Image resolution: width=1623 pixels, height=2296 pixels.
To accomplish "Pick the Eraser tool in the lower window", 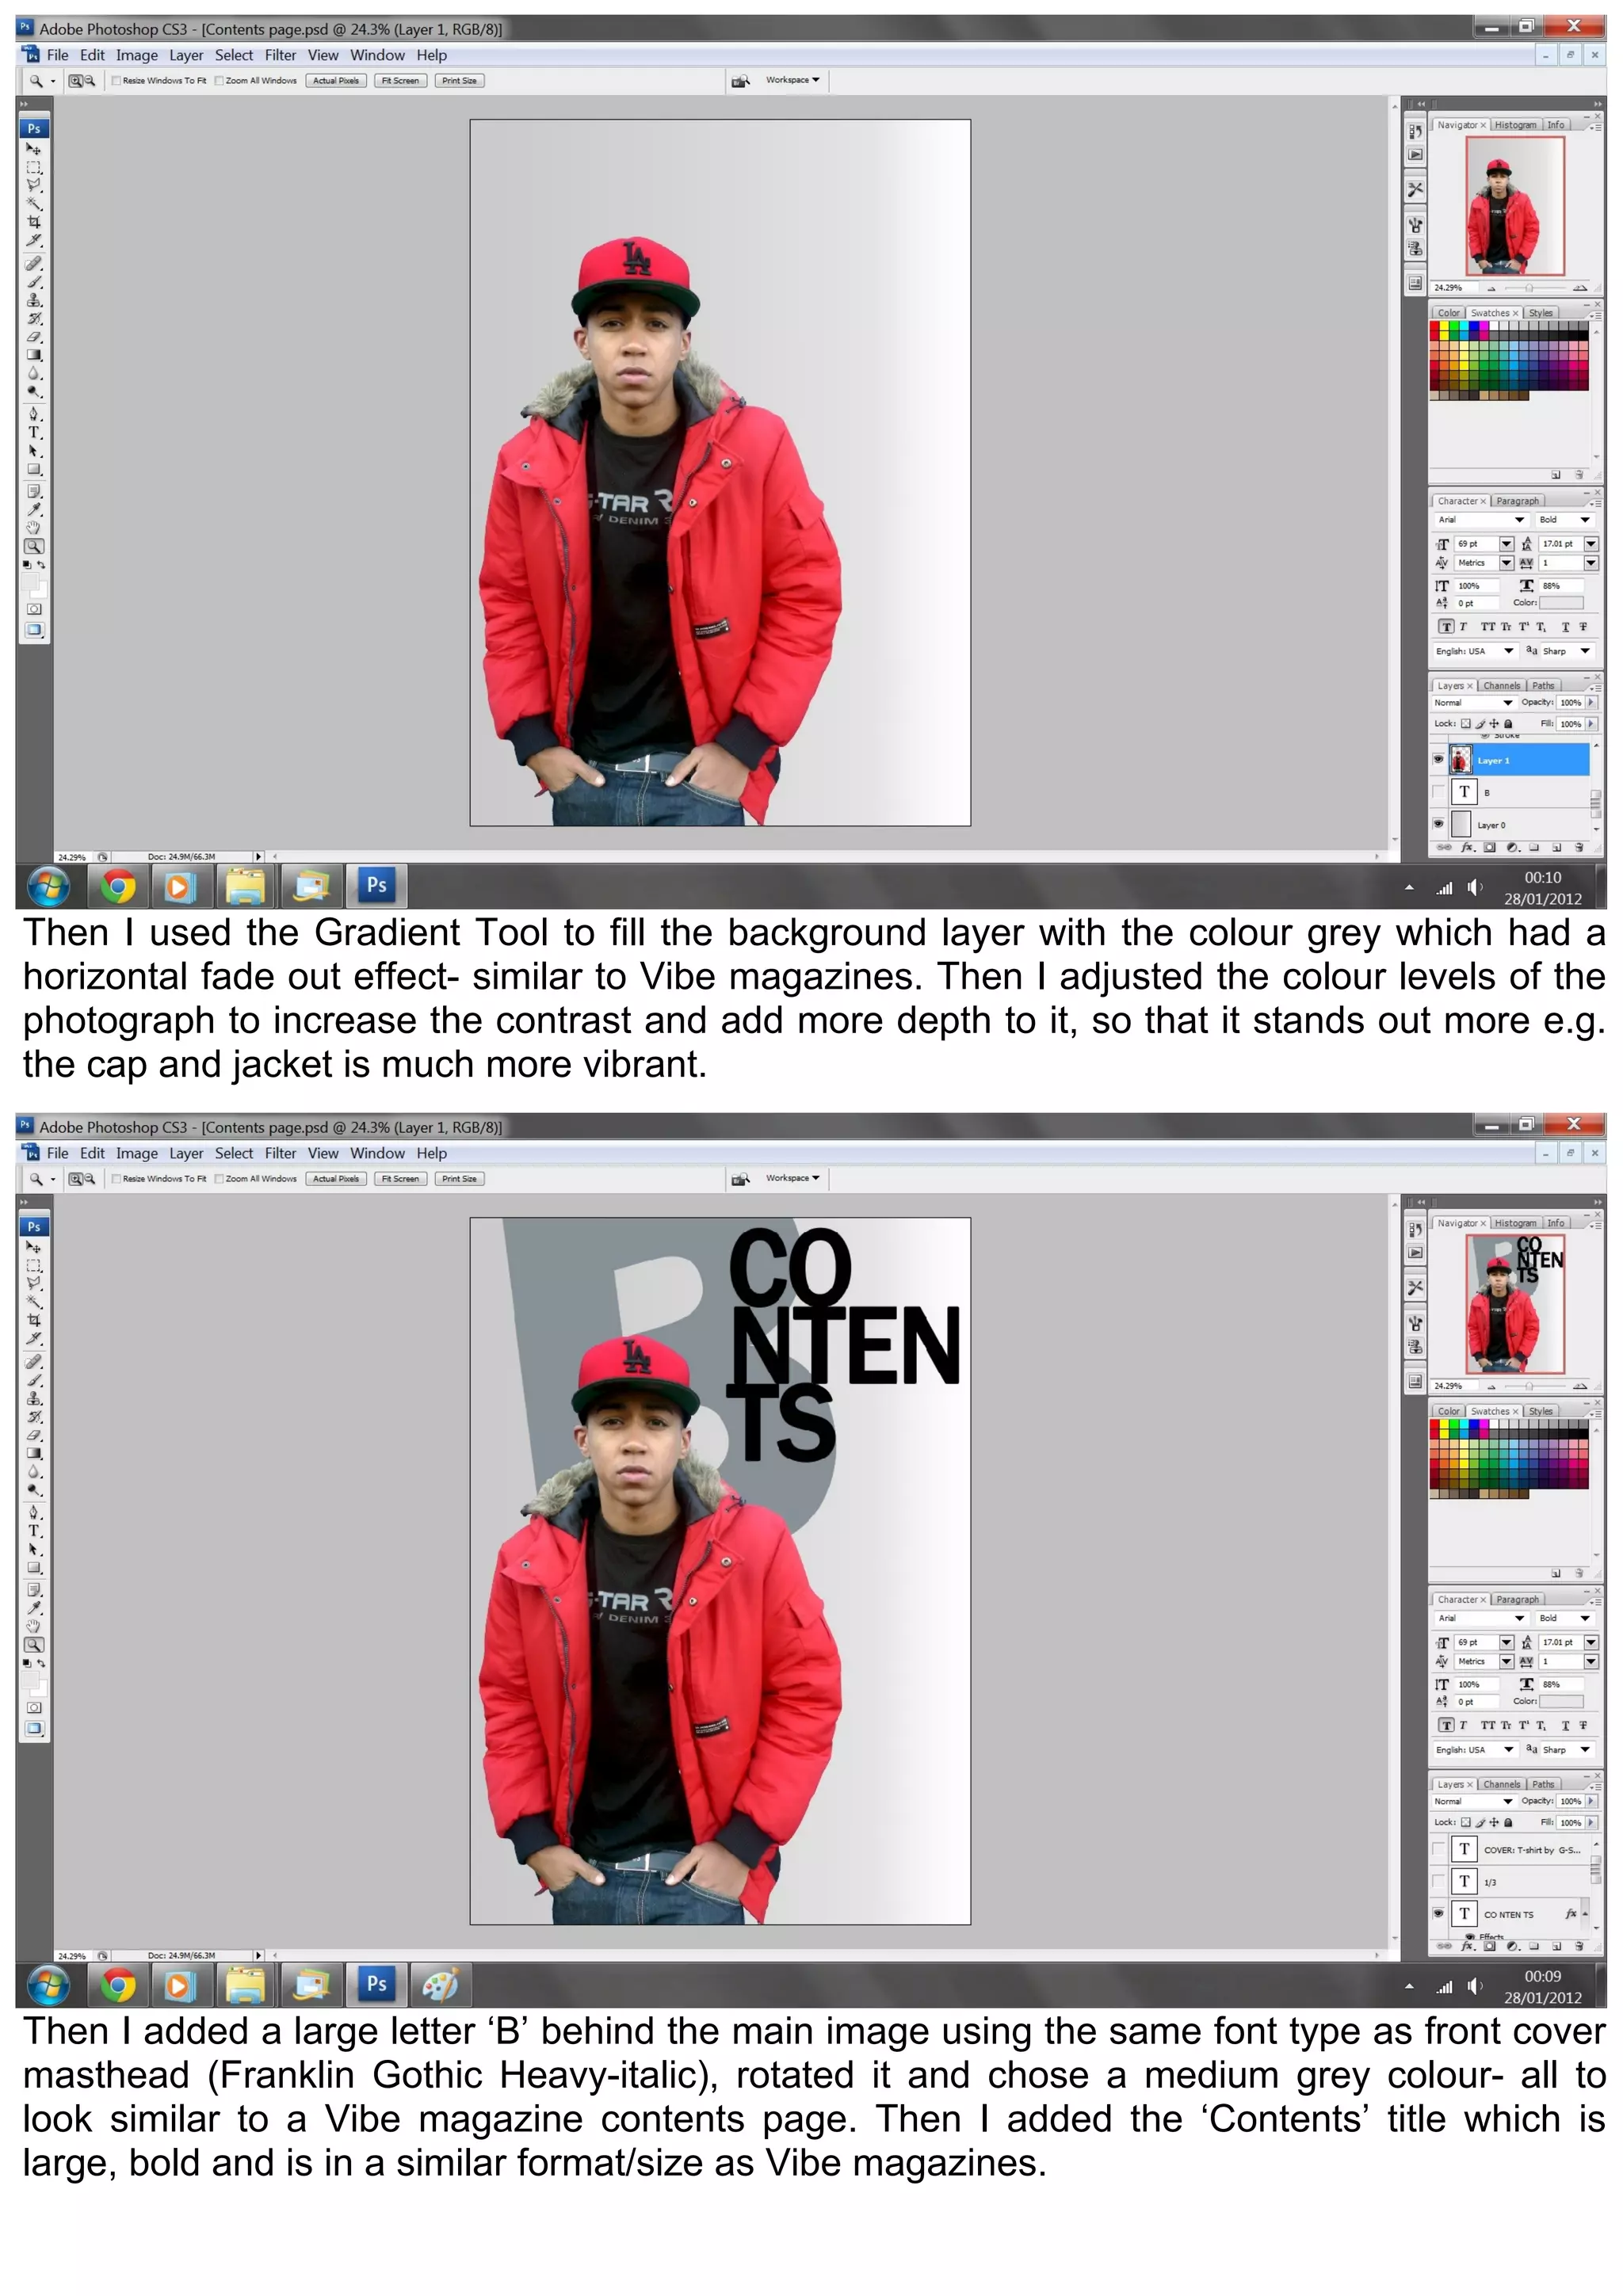I will (33, 1435).
